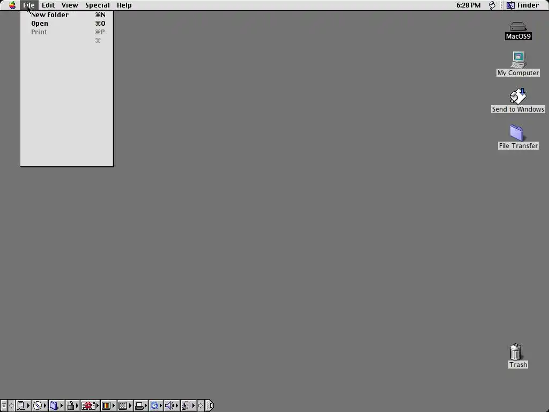Screen dimensions: 549x412
Task: Collapse the Control Strip using end tab
Action: (210, 406)
